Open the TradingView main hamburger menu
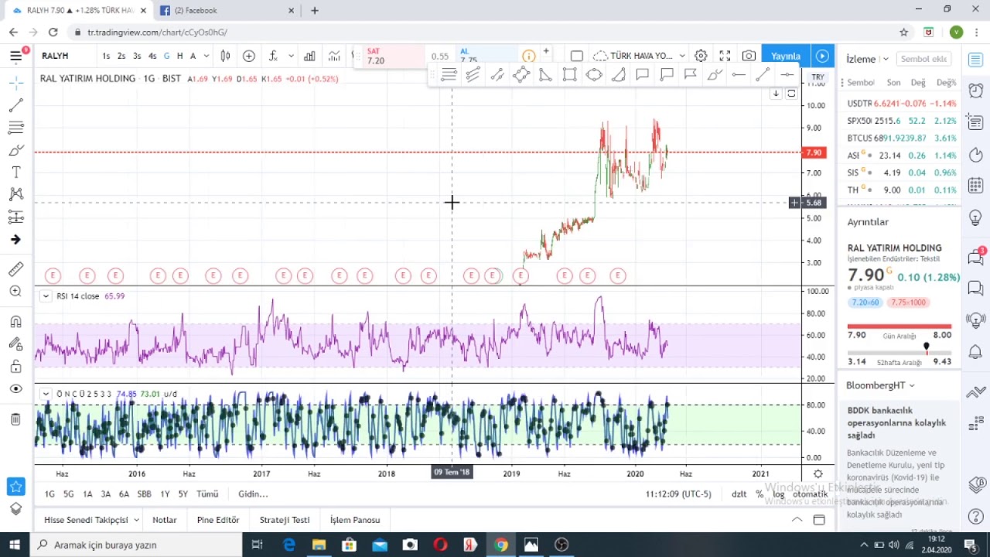Screen dimensions: 990x557 15,56
